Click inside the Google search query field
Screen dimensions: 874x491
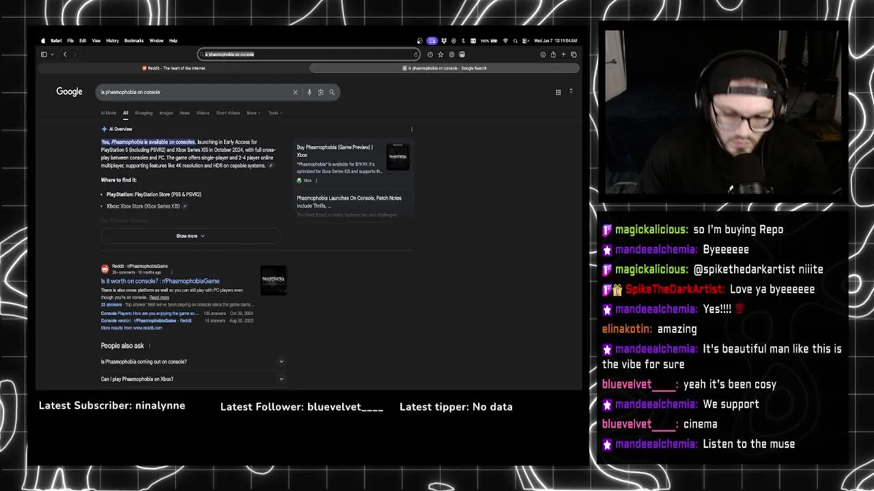pos(195,92)
